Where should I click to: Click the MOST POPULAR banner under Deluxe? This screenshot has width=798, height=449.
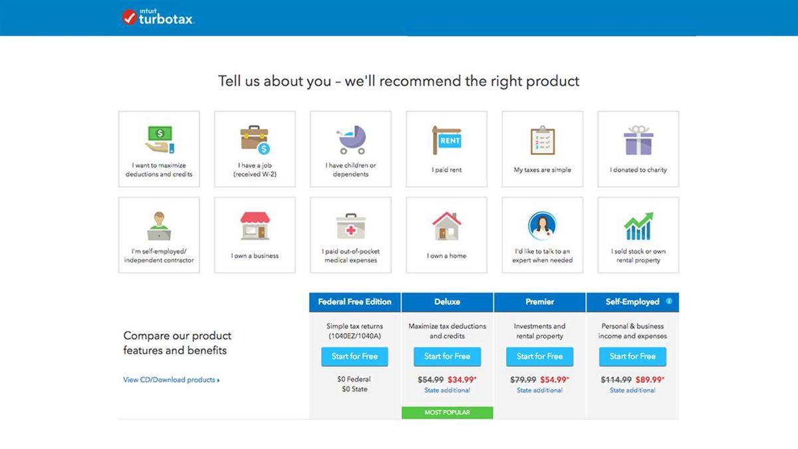(x=447, y=412)
